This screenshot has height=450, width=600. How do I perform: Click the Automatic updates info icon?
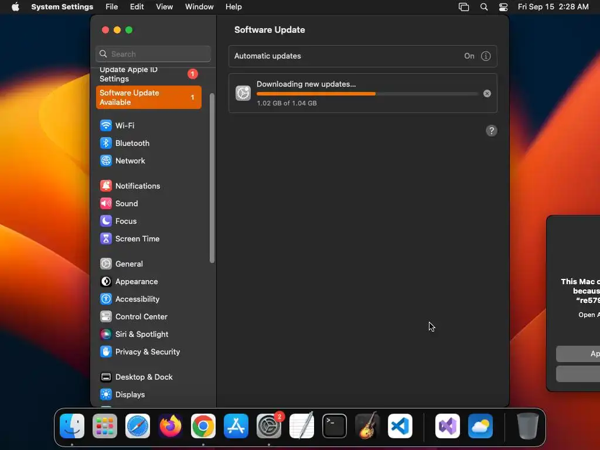pyautogui.click(x=486, y=56)
